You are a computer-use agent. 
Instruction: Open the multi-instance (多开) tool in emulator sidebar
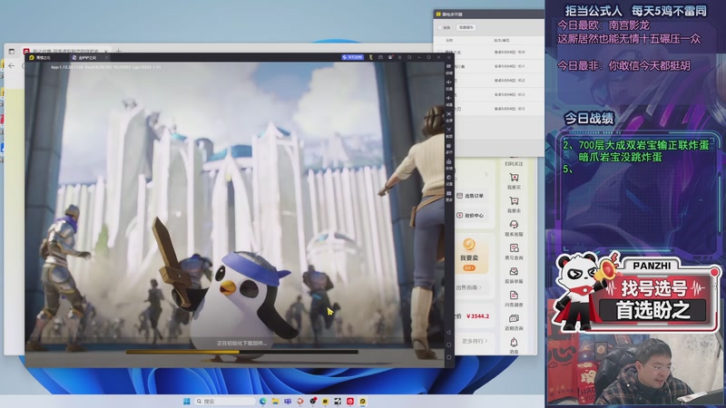[448, 148]
